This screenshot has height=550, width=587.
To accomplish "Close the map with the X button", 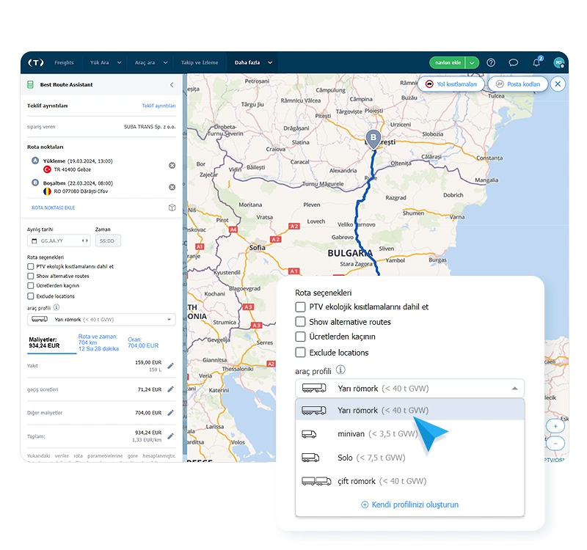I will tap(558, 84).
